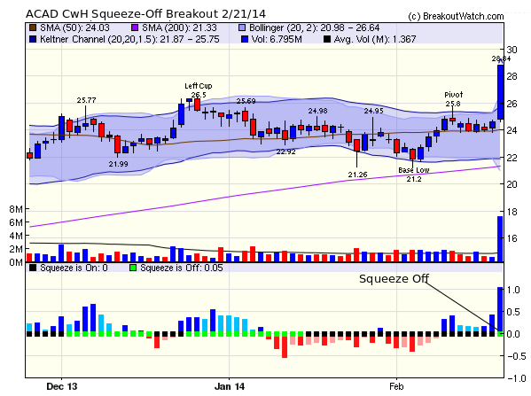Click the Pivot annotation

click(454, 95)
